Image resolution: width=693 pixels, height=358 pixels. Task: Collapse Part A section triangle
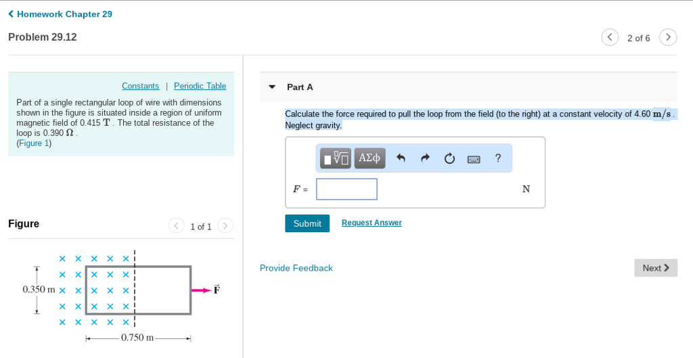tap(272, 87)
